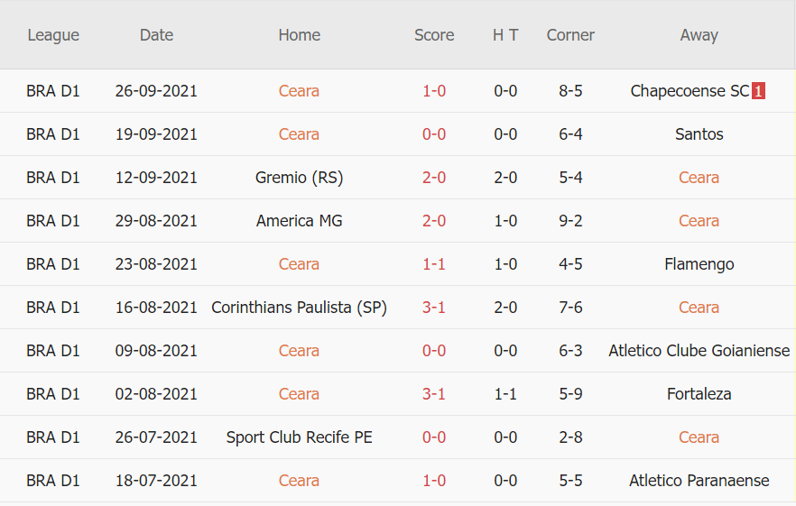Click the Atletico Paranaense team name

tap(699, 481)
